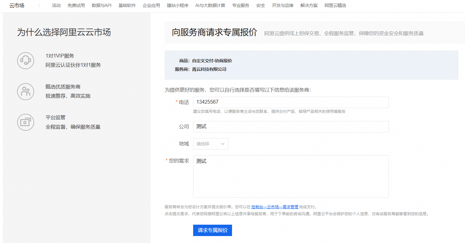The width and height of the screenshot is (465, 243).
Task: Click into the 公司 text field
Action: click(291, 127)
